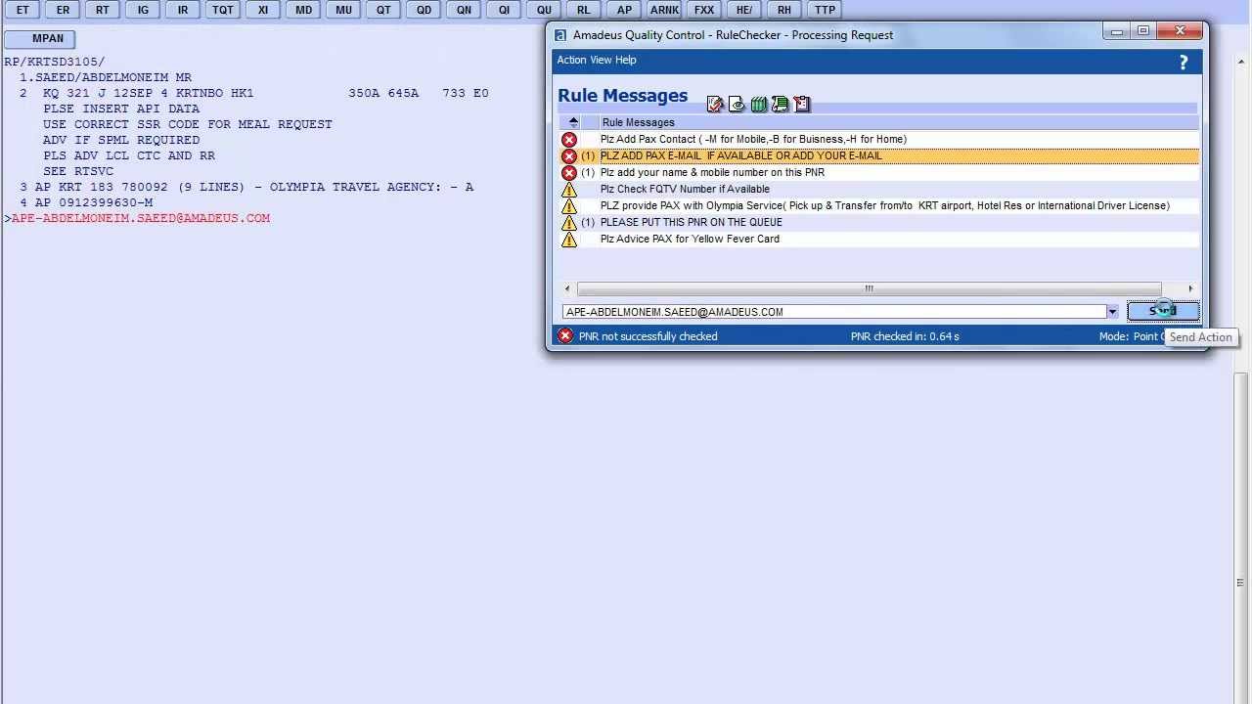Viewport: 1252px width, 704px height.
Task: Click the SAEED/ABDELMONEIM MR passenger name line
Action: 106,77
